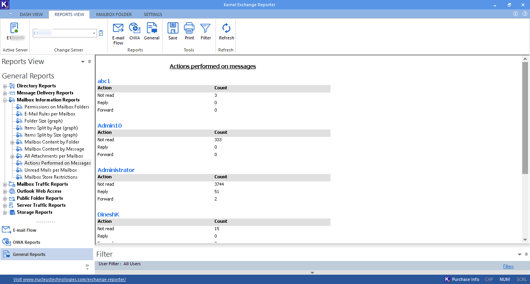This screenshot has height=284, width=530.
Task: Open the quick access dropdown arrow near DASH VIEW
Action: [11, 14]
